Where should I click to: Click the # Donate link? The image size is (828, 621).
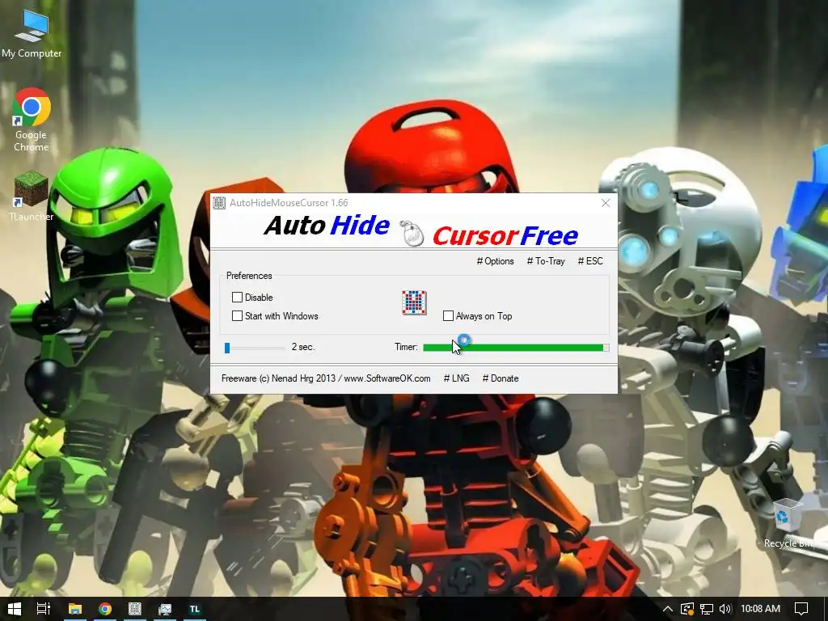500,378
